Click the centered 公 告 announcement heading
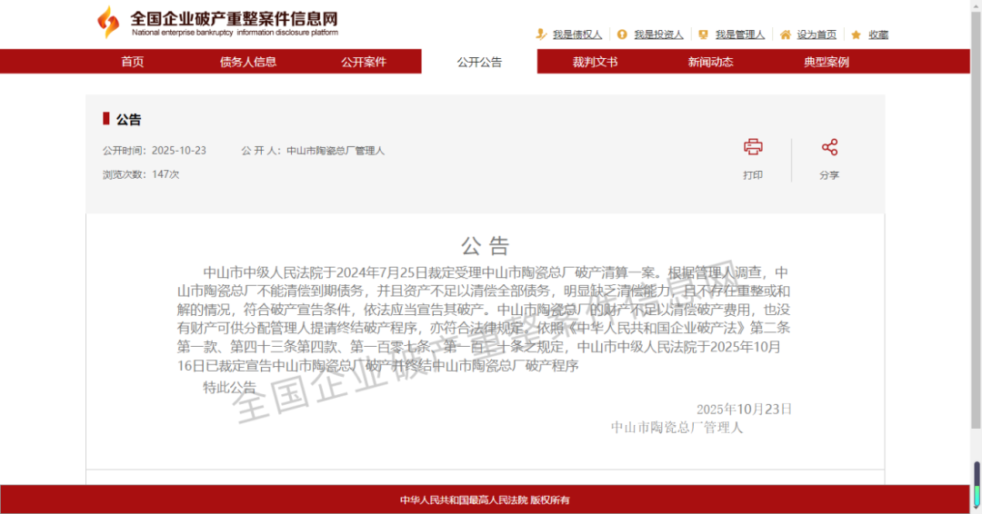 [x=486, y=245]
